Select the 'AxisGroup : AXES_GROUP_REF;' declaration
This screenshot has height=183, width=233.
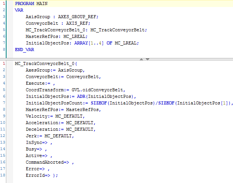(x=62, y=17)
